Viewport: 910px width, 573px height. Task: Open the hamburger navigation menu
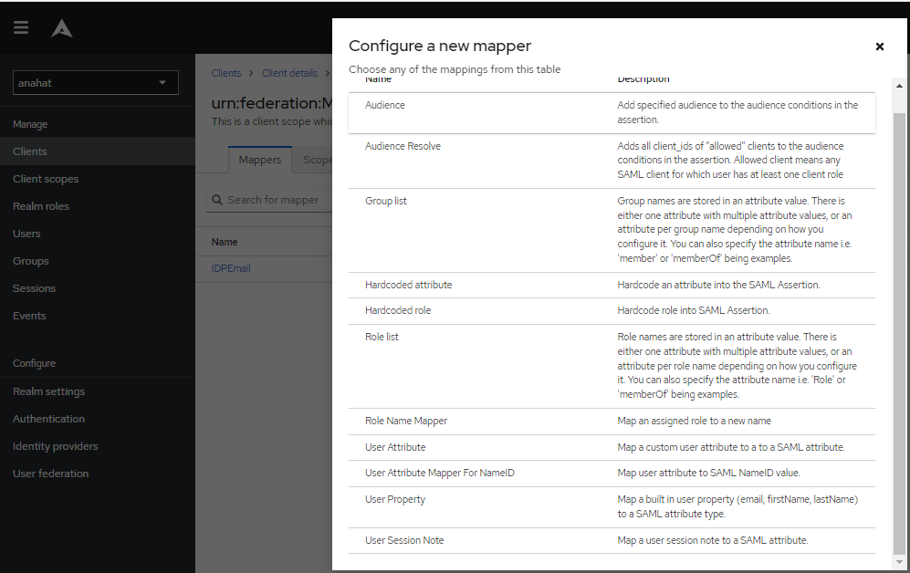pyautogui.click(x=21, y=26)
